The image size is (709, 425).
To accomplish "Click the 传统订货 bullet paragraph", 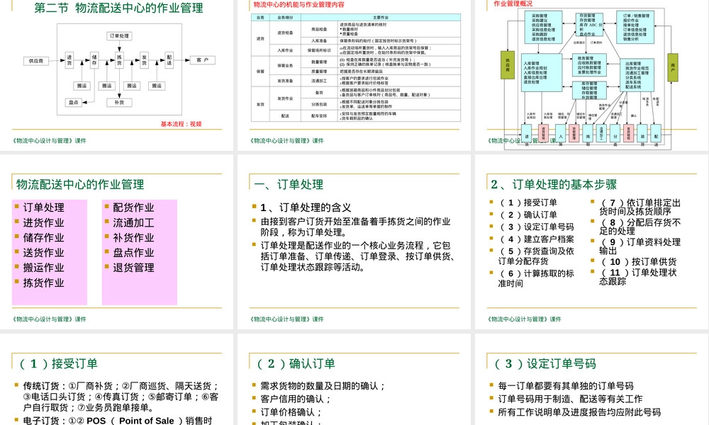I will pyautogui.click(x=121, y=397).
